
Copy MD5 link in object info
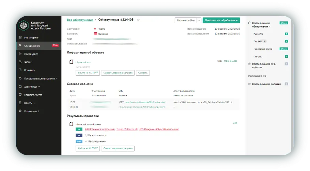[x=226, y=61]
